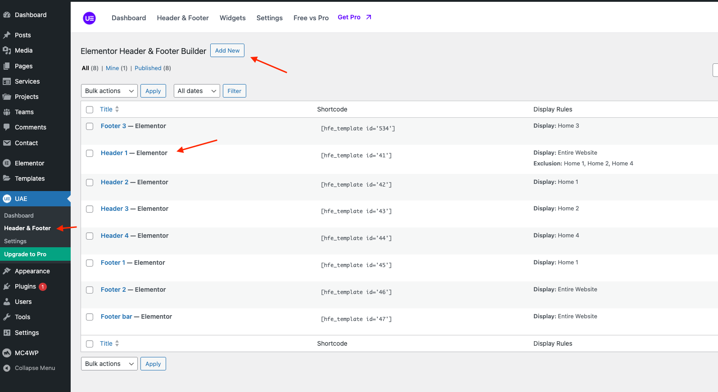This screenshot has height=392, width=718.
Task: Click the Appearance paintbrush icon
Action: [7, 271]
